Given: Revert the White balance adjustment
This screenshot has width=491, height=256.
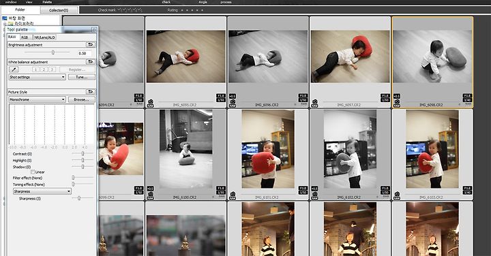Looking at the screenshot, I should coord(91,62).
